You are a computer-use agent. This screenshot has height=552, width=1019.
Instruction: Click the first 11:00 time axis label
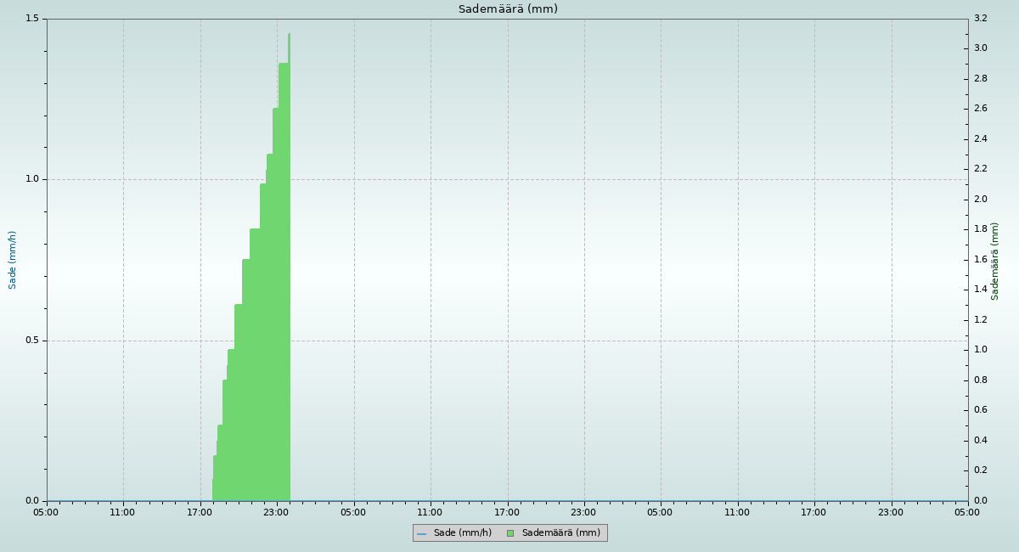123,512
